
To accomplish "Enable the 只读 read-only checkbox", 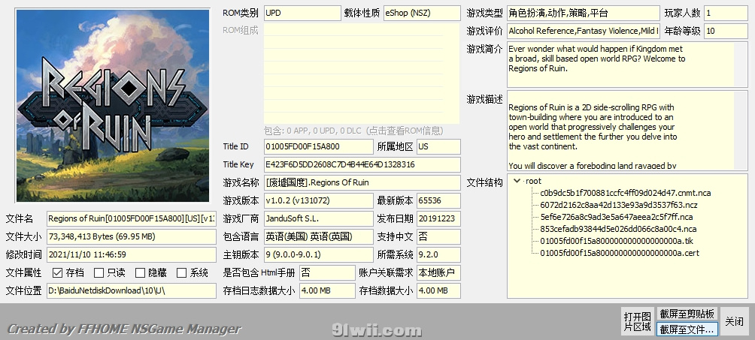I will coord(99,272).
